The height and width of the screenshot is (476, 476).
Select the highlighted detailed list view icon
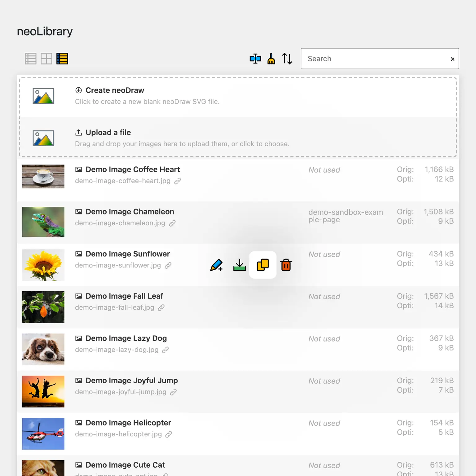coord(62,59)
